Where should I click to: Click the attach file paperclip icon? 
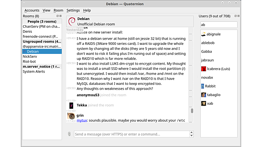click(x=69, y=134)
